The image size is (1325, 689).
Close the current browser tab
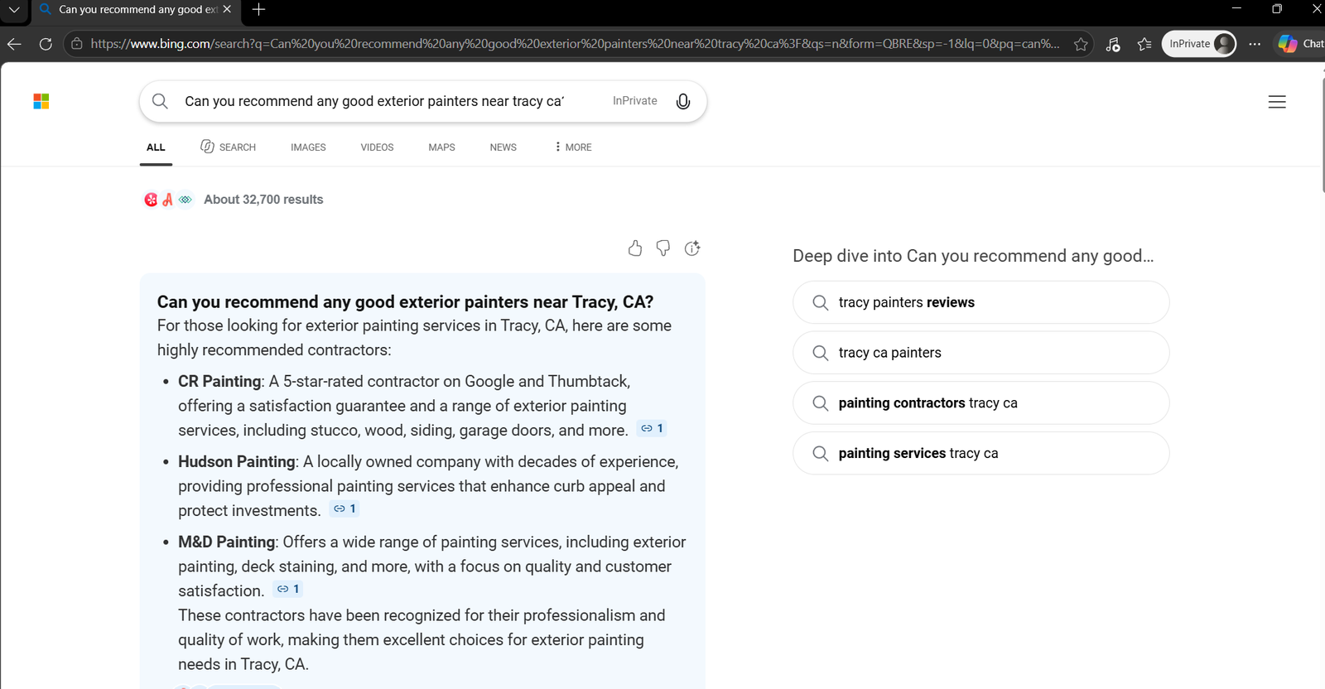tap(227, 9)
